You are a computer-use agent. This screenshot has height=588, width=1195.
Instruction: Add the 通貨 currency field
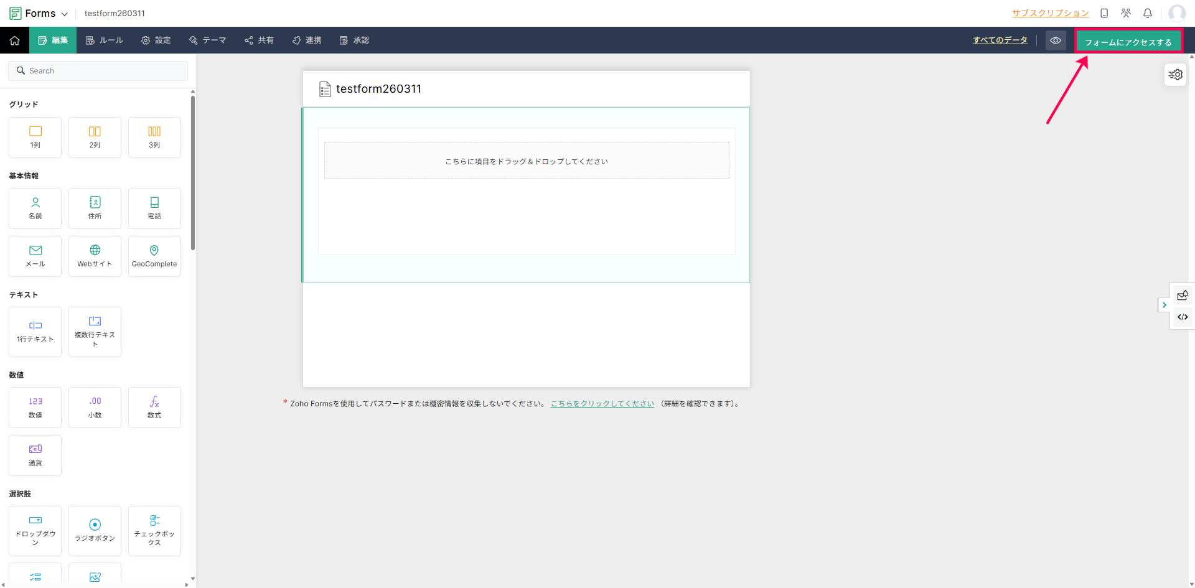35,455
